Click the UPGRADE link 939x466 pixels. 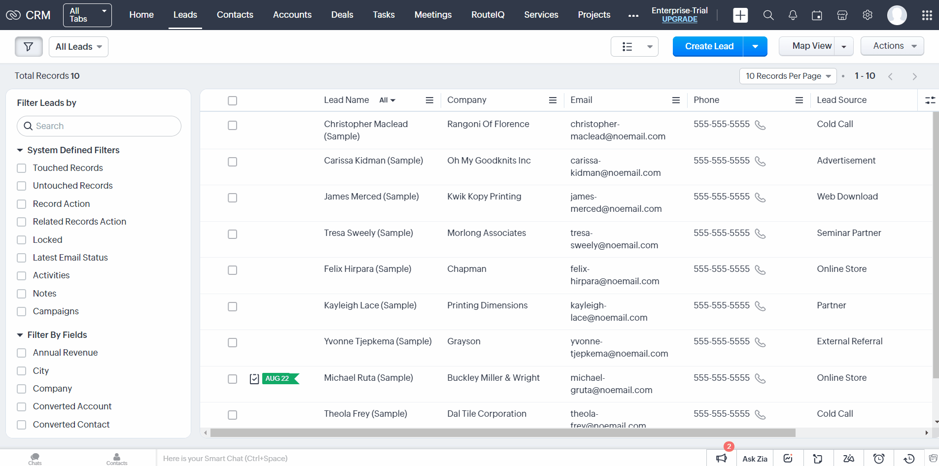tap(679, 19)
